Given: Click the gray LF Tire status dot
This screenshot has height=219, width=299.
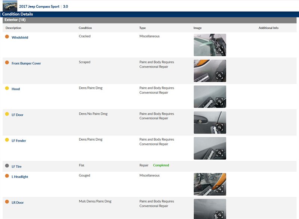Looking at the screenshot, I should coord(7,166).
